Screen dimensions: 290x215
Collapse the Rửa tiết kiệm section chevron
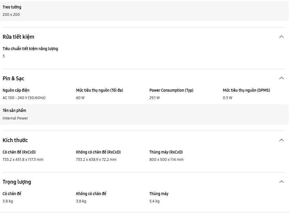(282, 37)
